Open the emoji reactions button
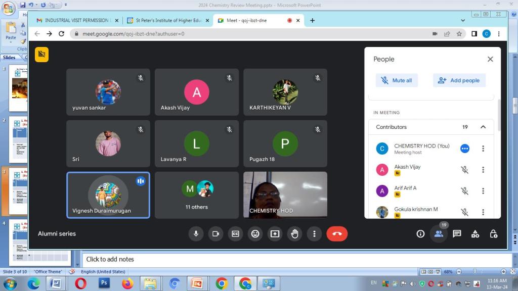The image size is (518, 291). (x=255, y=233)
